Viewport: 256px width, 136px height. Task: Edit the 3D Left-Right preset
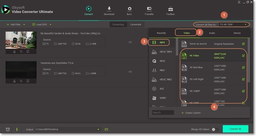pos(243,79)
